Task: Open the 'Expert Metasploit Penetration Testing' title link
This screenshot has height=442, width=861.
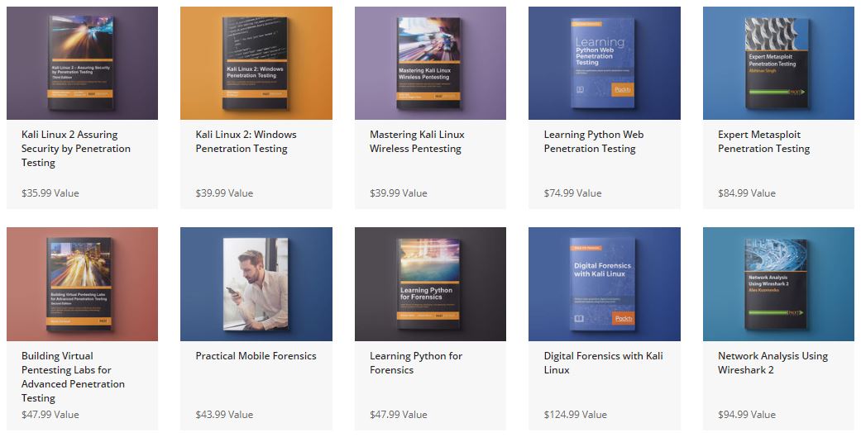Action: click(x=763, y=141)
